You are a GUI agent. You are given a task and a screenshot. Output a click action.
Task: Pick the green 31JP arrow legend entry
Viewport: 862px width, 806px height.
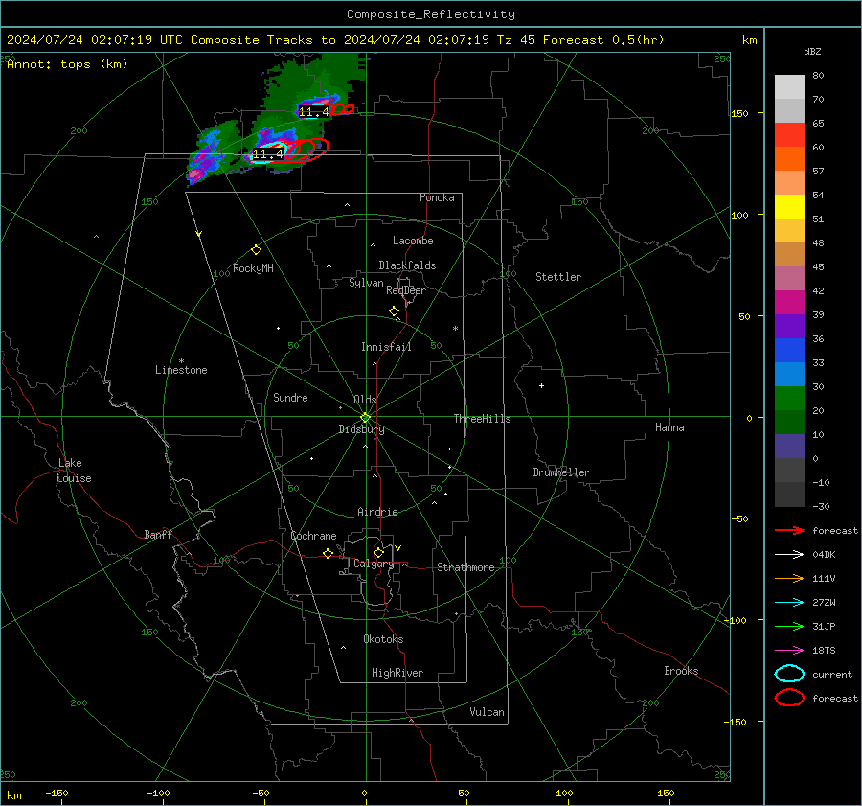[789, 626]
